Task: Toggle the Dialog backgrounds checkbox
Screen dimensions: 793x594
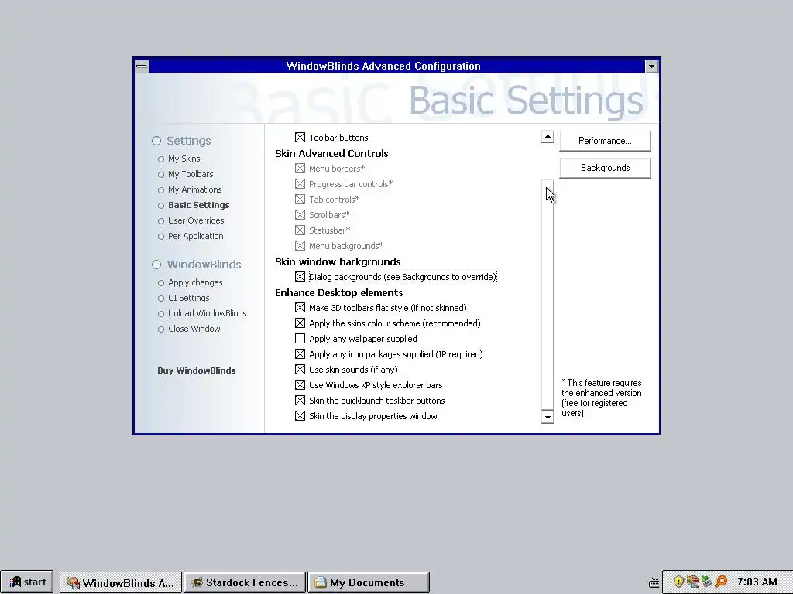Action: point(300,277)
